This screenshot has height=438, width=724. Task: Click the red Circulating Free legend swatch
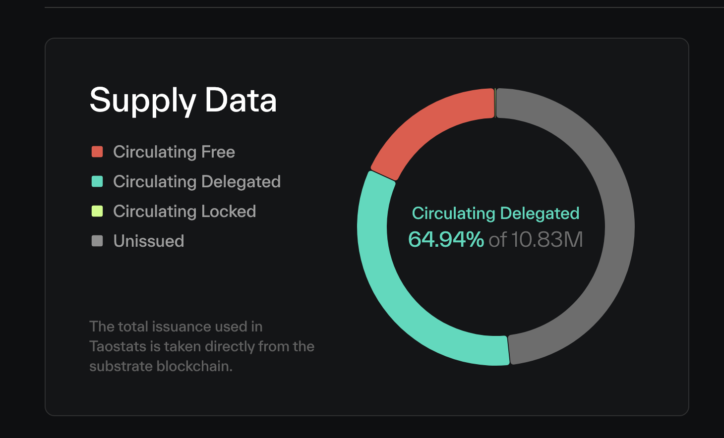[x=97, y=152]
